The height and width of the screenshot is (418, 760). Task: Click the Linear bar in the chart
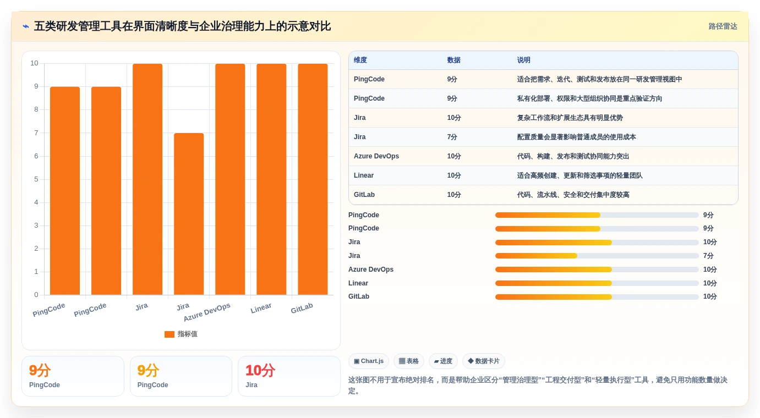coord(271,179)
